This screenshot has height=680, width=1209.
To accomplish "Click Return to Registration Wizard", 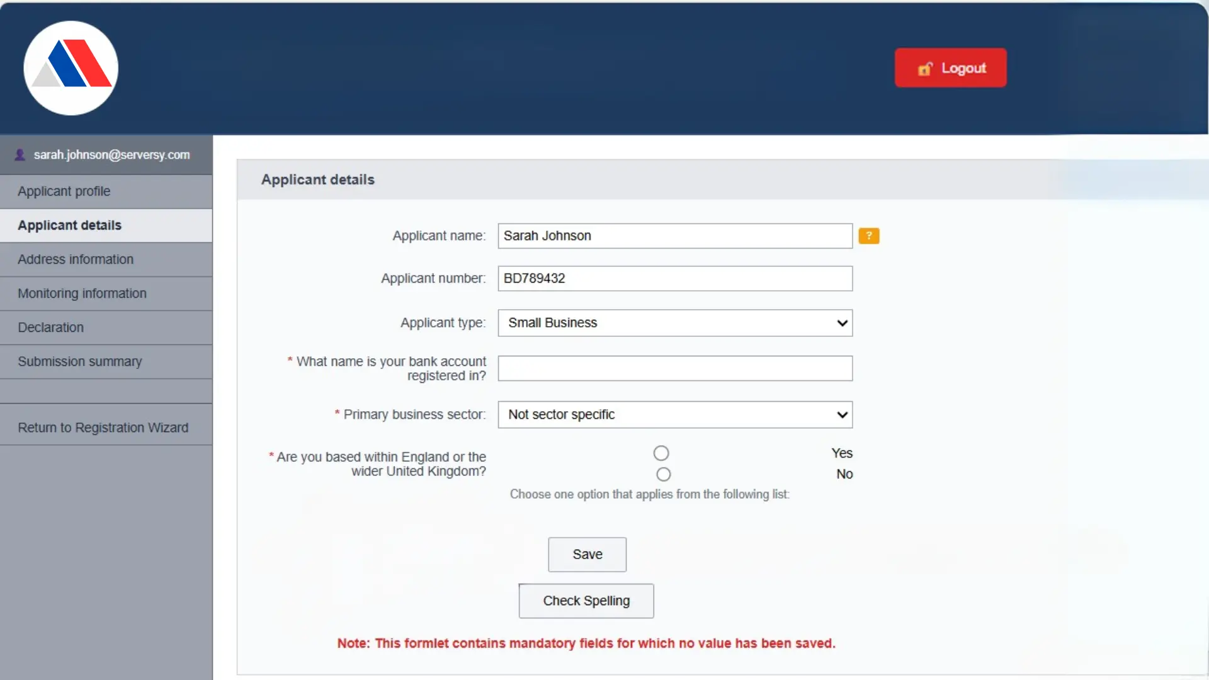I will click(x=103, y=427).
